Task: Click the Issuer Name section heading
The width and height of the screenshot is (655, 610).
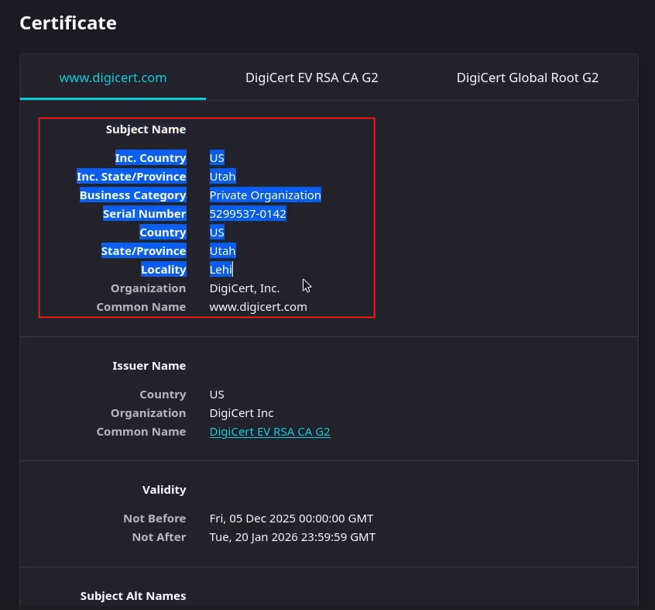Action: point(149,366)
